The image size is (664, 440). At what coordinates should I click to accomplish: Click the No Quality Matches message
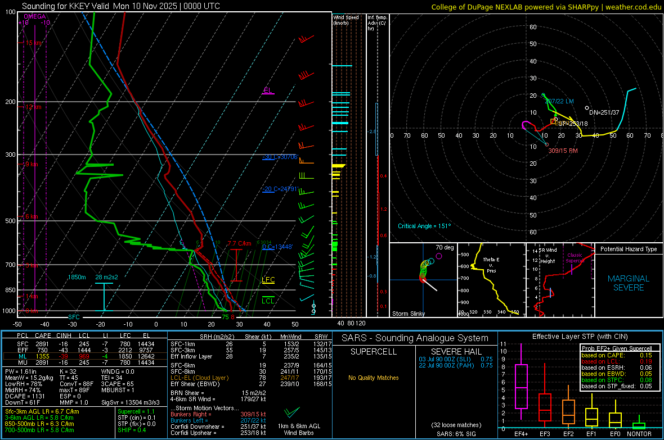[374, 378]
